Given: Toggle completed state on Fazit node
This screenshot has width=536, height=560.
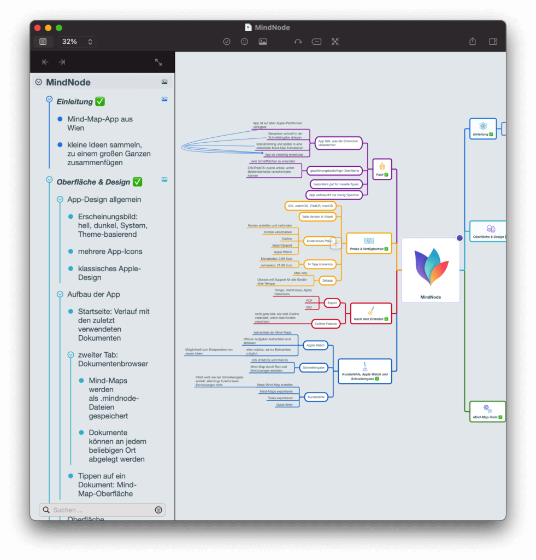Looking at the screenshot, I should 386,176.
